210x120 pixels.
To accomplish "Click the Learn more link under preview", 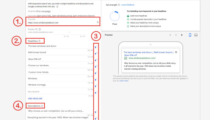I will click(x=124, y=81).
